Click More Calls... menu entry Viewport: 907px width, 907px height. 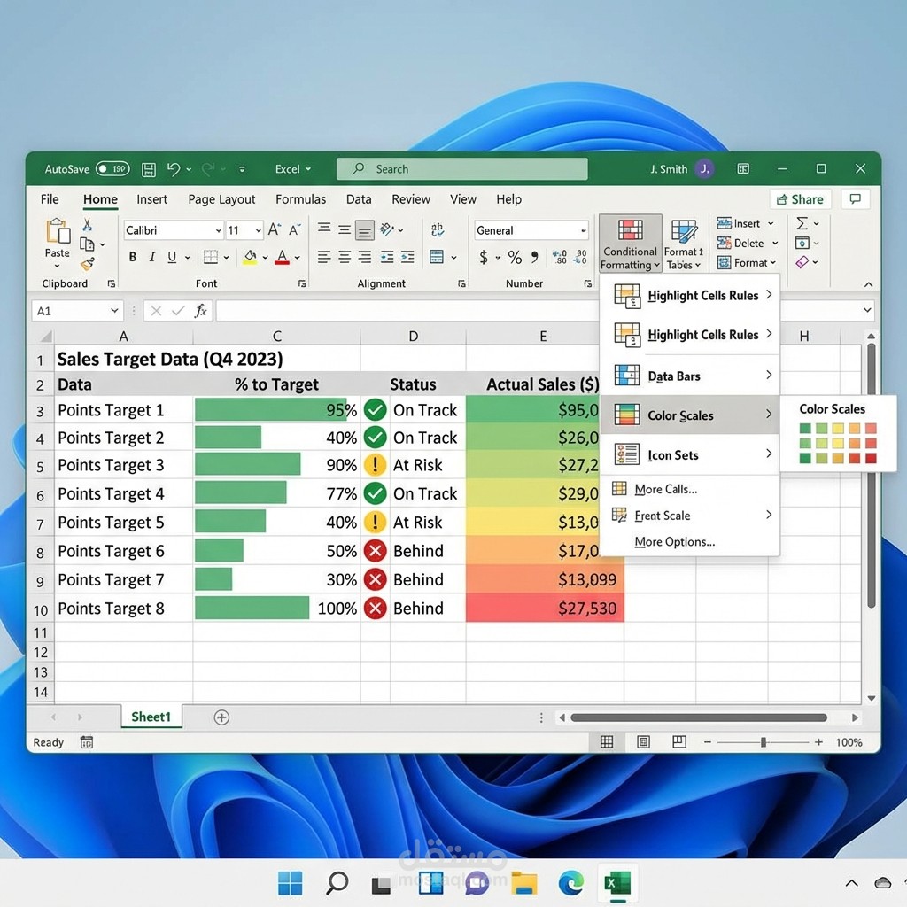(666, 489)
